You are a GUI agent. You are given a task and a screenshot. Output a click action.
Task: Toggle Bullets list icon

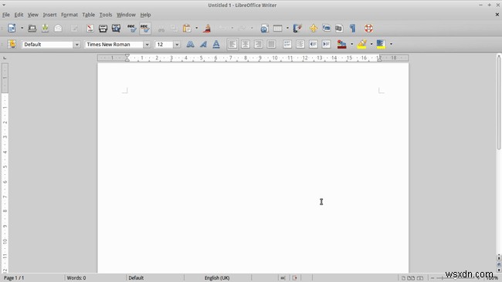point(300,44)
